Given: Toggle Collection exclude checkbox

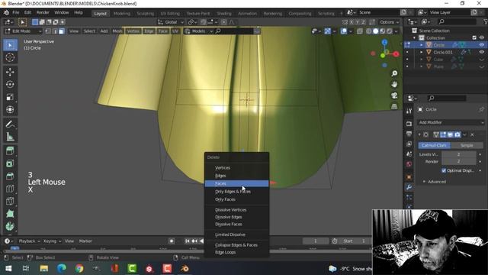Looking at the screenshot, I should (x=474, y=37).
